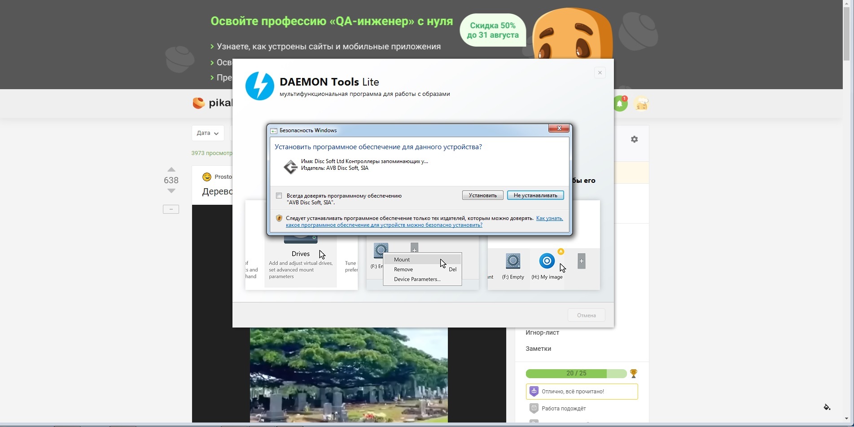The image size is (854, 427).
Task: Click the DAEMON Tools lightning logo
Action: 259,86
